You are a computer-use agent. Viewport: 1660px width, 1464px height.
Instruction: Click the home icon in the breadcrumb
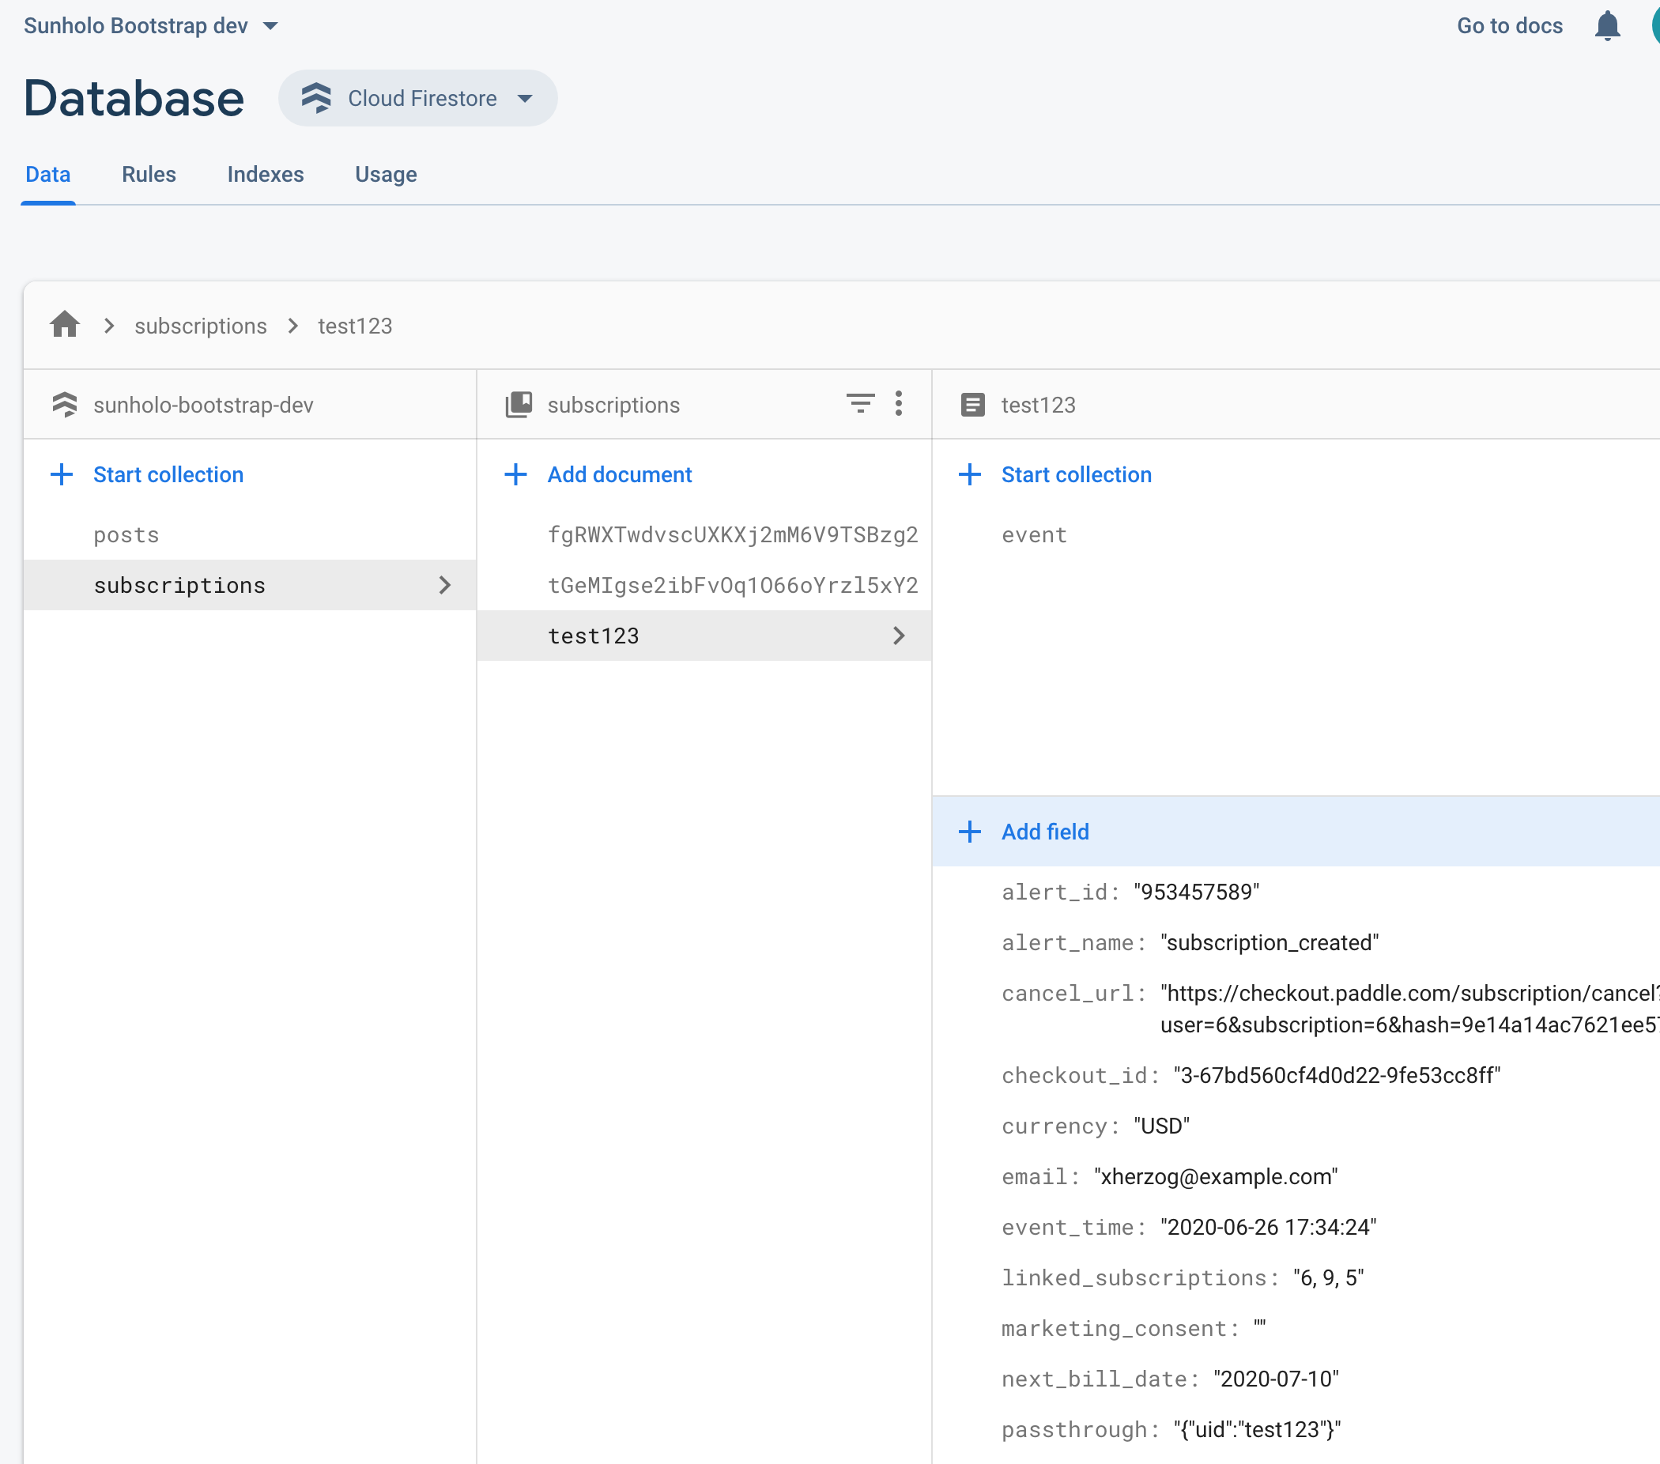pyautogui.click(x=64, y=325)
